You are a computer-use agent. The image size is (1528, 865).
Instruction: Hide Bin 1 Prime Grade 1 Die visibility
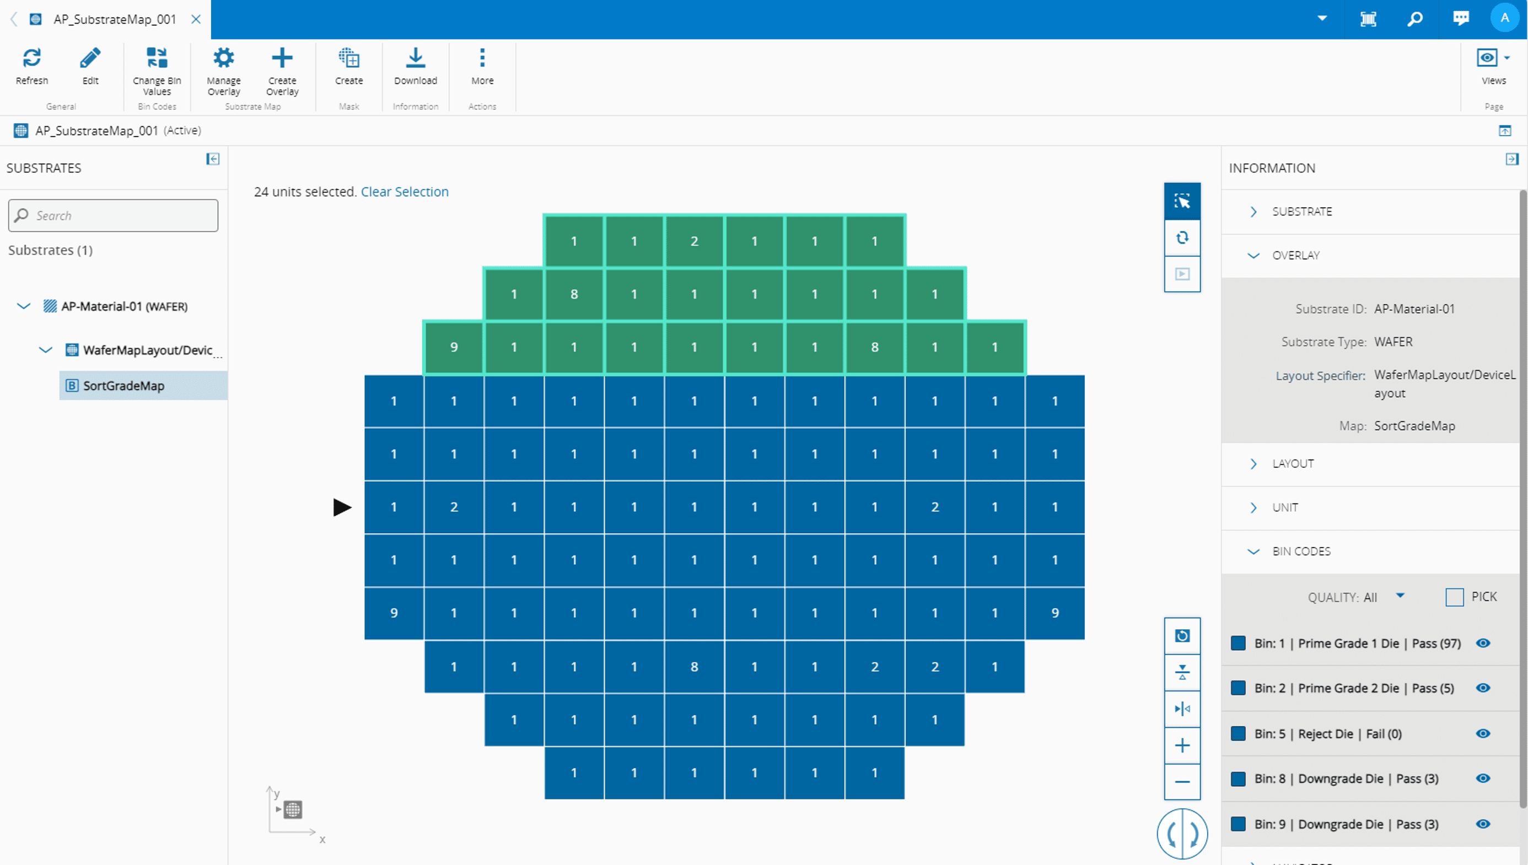point(1483,644)
